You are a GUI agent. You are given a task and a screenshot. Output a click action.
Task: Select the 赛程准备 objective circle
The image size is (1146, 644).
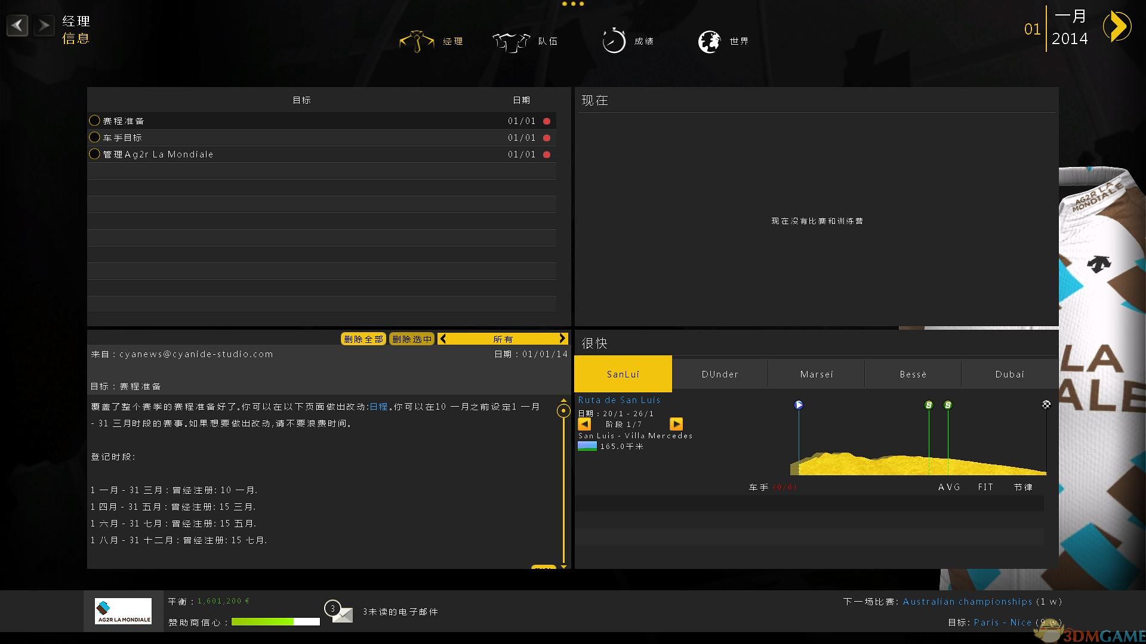pyautogui.click(x=94, y=120)
